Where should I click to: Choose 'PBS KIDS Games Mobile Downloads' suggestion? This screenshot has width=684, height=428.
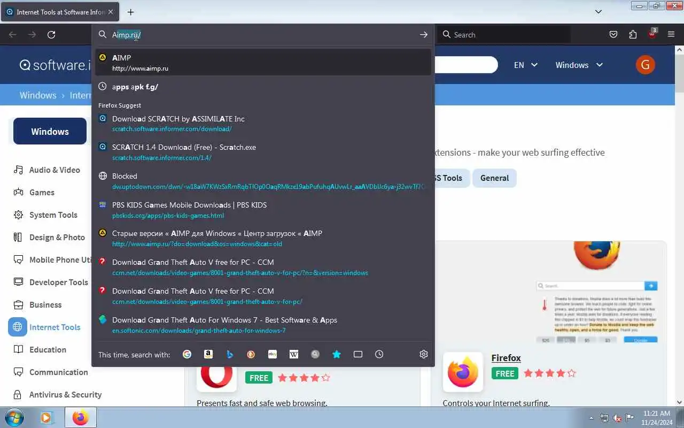[x=263, y=210]
